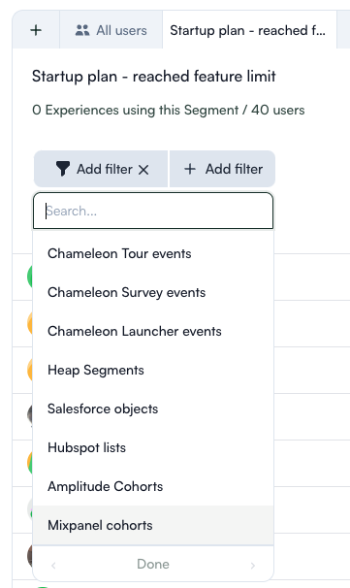Pick Mixpanel cohorts from the list

coord(153,525)
